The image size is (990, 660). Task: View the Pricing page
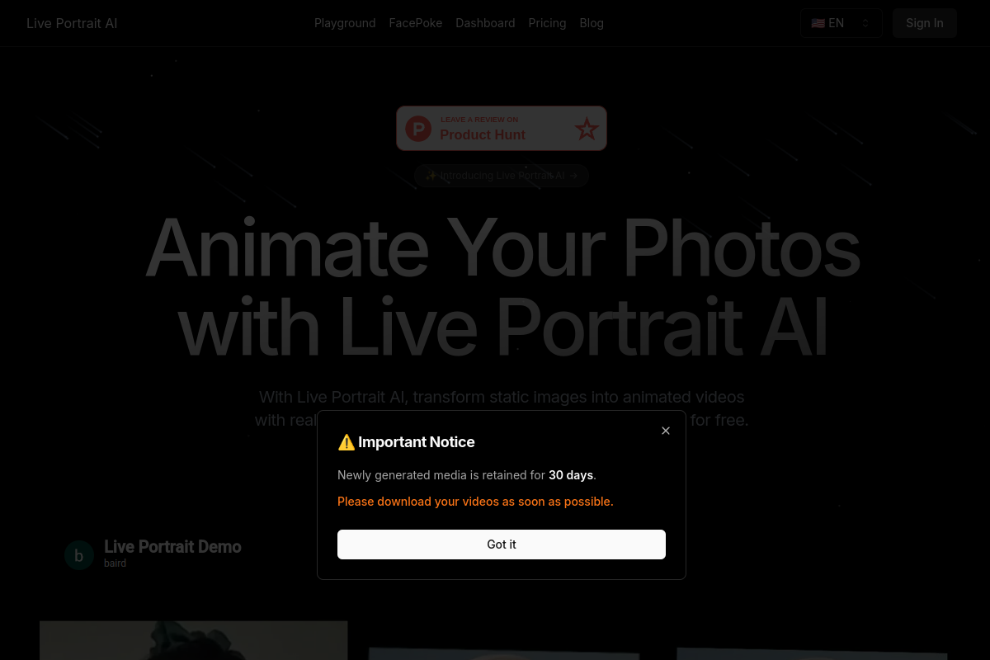[x=547, y=23]
